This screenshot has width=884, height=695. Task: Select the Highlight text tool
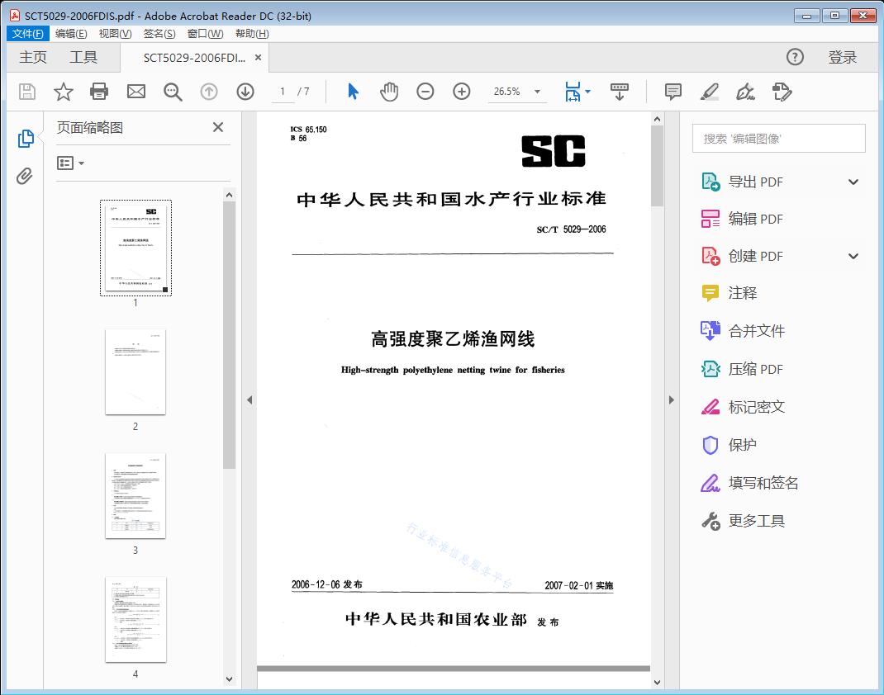tap(710, 92)
